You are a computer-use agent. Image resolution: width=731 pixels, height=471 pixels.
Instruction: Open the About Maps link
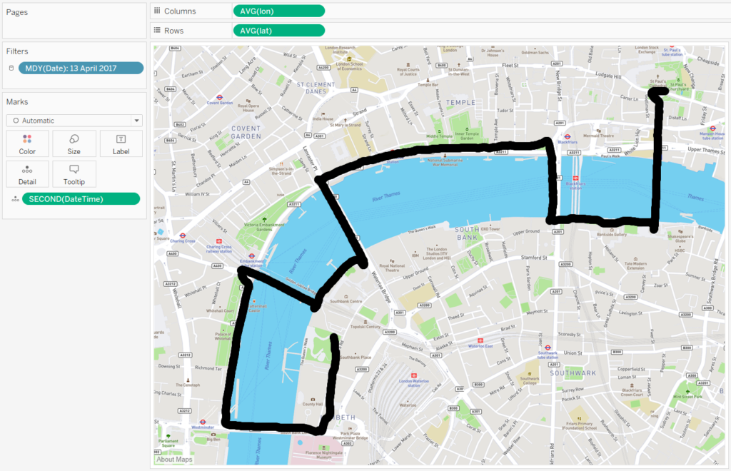tap(174, 460)
